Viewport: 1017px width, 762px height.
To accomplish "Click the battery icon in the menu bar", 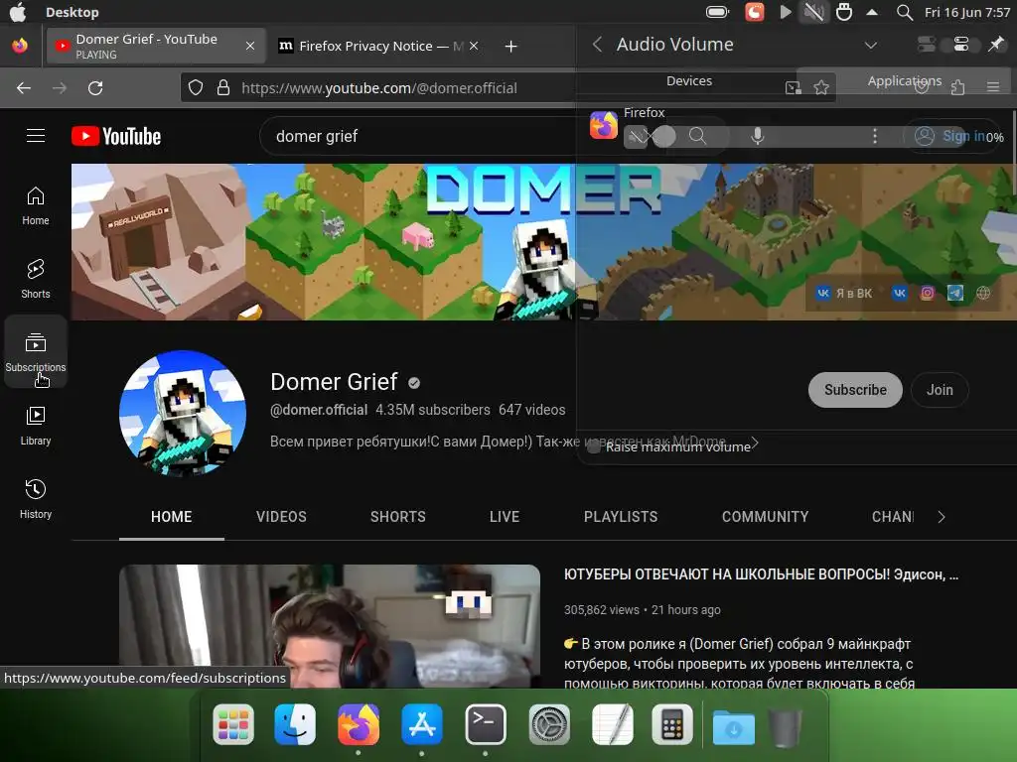I will (717, 12).
